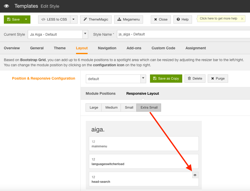Select the Extra Small device size

coord(149,108)
